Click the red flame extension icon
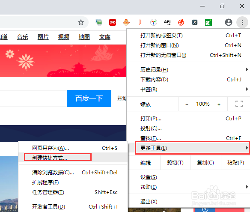250x212 pixels. pyautogui.click(x=181, y=22)
